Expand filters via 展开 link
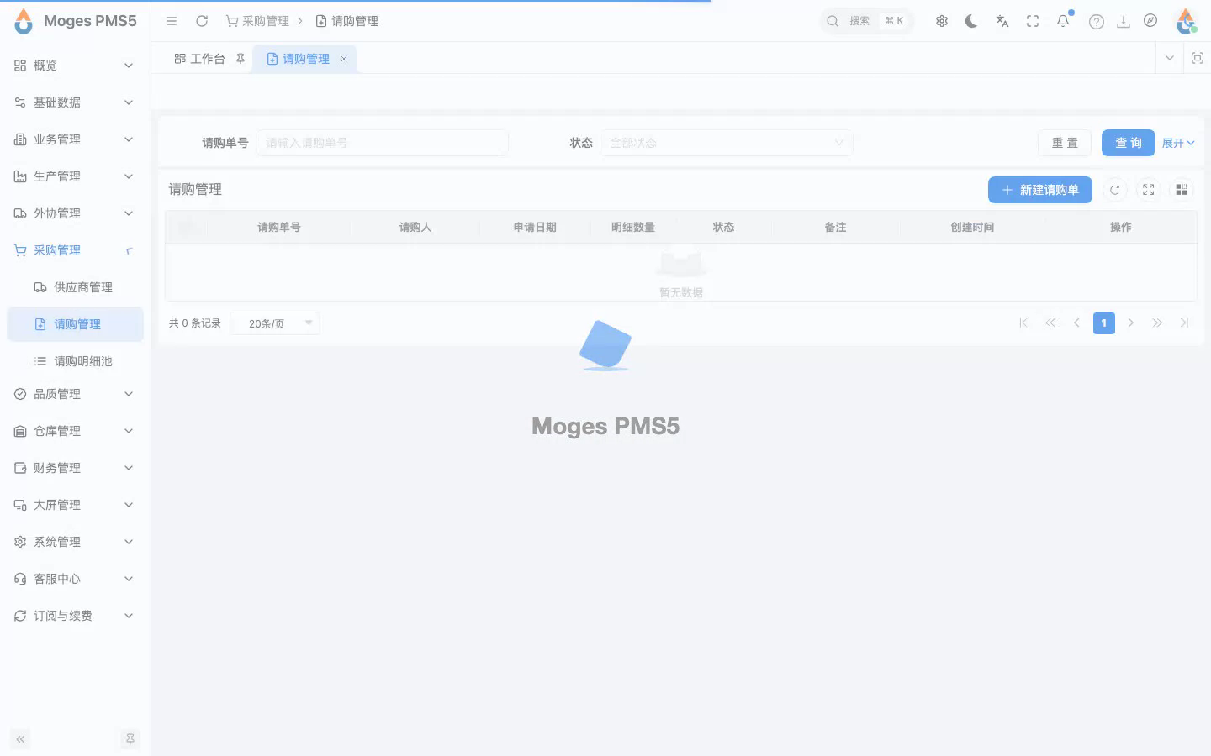Screen dimensions: 1211x756 (x=1178, y=143)
